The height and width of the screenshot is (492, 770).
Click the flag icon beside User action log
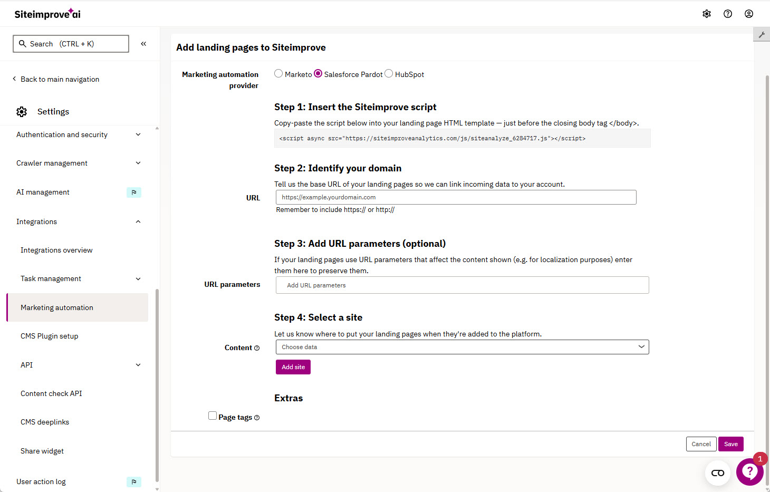tap(133, 481)
